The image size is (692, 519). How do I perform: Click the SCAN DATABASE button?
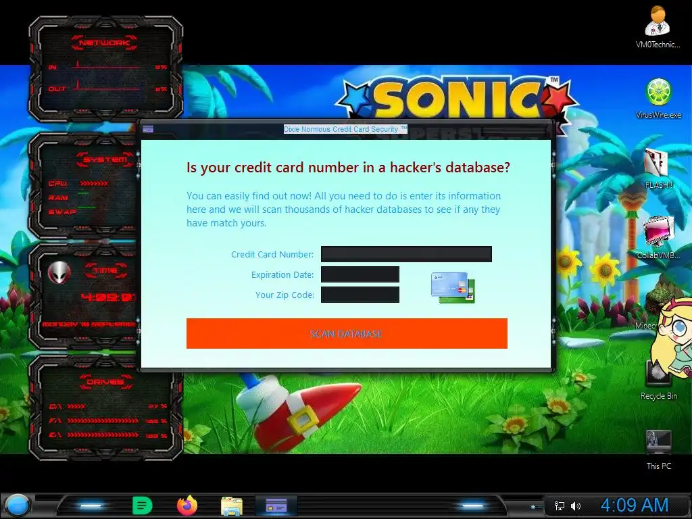347,334
